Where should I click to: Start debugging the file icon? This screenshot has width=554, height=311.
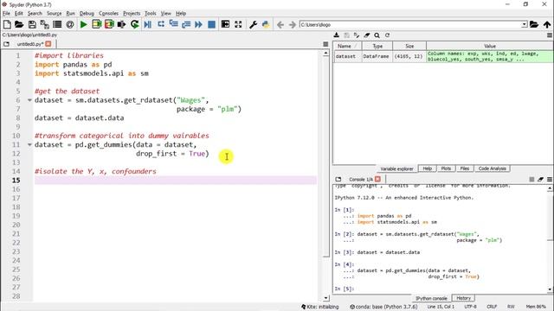148,24
